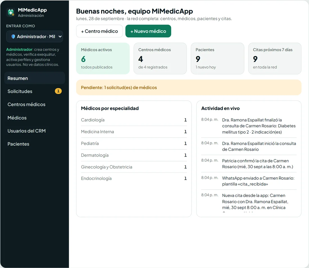The image size is (309, 268).
Task: Open Centros médicos in the sidebar
Action: [35, 104]
